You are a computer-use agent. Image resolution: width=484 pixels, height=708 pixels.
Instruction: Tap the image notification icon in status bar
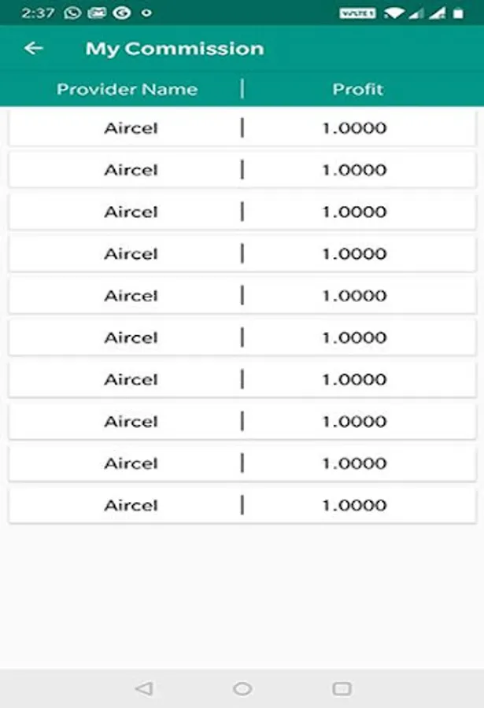click(x=97, y=13)
